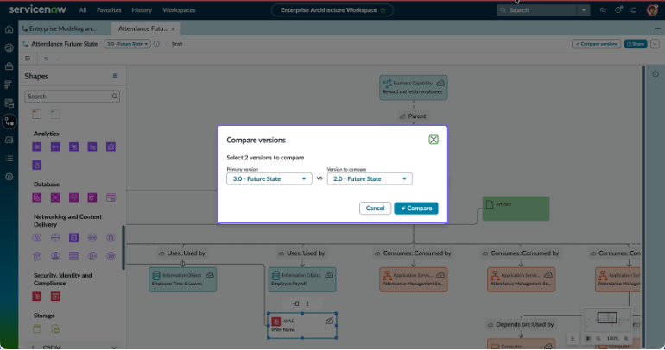
Task: Open the Workspaces menu
Action: point(179,10)
